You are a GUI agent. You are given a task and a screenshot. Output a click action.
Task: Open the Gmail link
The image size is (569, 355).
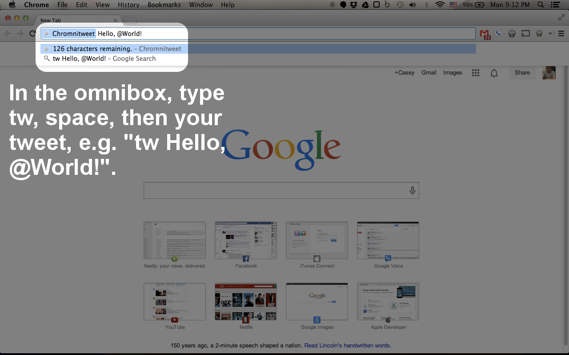click(x=429, y=73)
